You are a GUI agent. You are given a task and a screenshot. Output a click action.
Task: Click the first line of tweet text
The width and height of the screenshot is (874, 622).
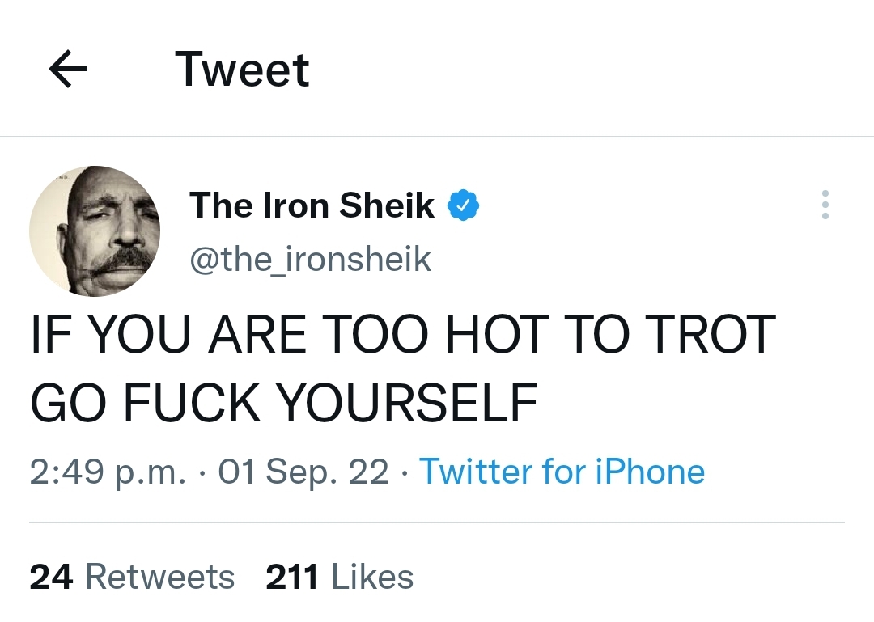coord(402,336)
